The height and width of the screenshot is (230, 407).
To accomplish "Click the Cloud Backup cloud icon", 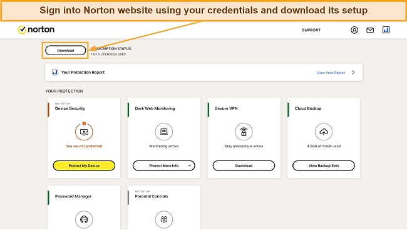I will click(324, 132).
